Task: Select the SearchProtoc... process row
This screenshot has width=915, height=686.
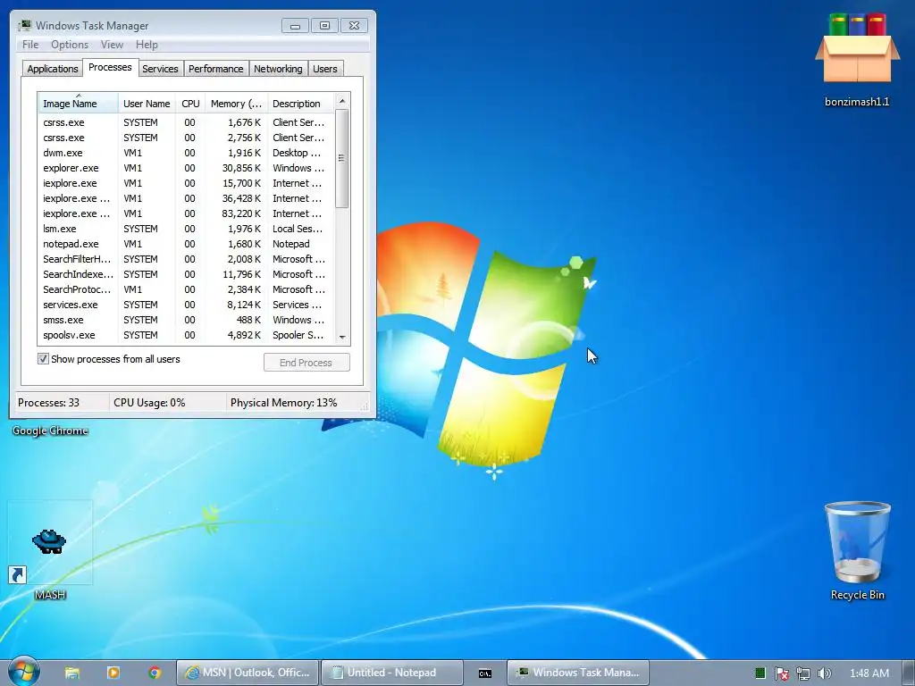Action: pyautogui.click(x=187, y=289)
